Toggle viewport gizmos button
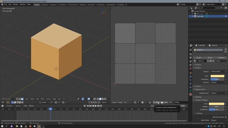Image resolution: width=228 pixels, height=128 pixels. tap(83, 99)
